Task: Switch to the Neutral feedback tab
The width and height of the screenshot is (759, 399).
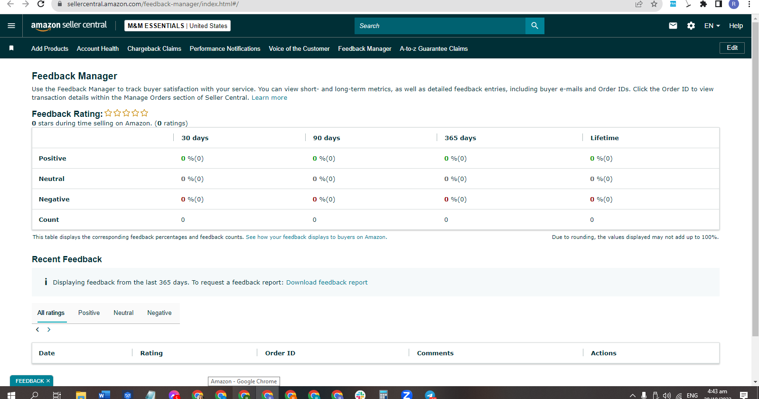Action: tap(123, 313)
